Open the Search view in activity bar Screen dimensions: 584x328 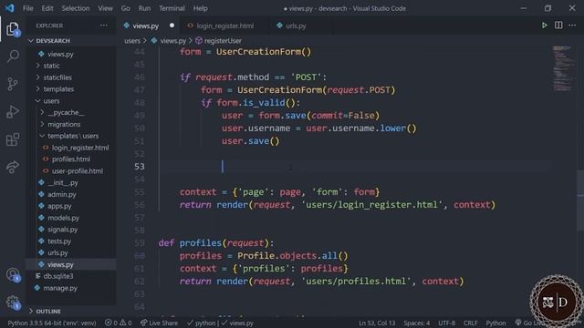(13, 56)
